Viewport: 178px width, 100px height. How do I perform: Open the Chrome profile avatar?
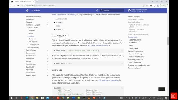coord(158,6)
